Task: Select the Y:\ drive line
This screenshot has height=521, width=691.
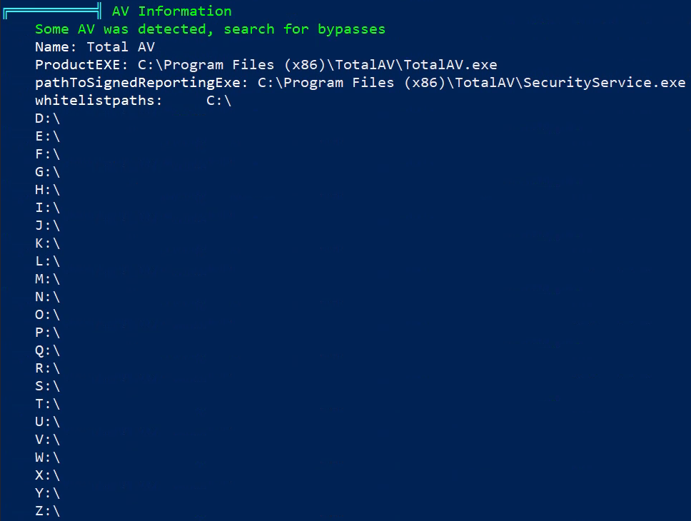Action: coord(47,493)
